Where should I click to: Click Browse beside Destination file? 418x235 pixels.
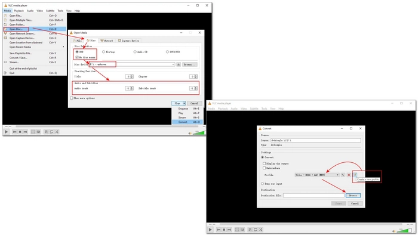click(353, 196)
